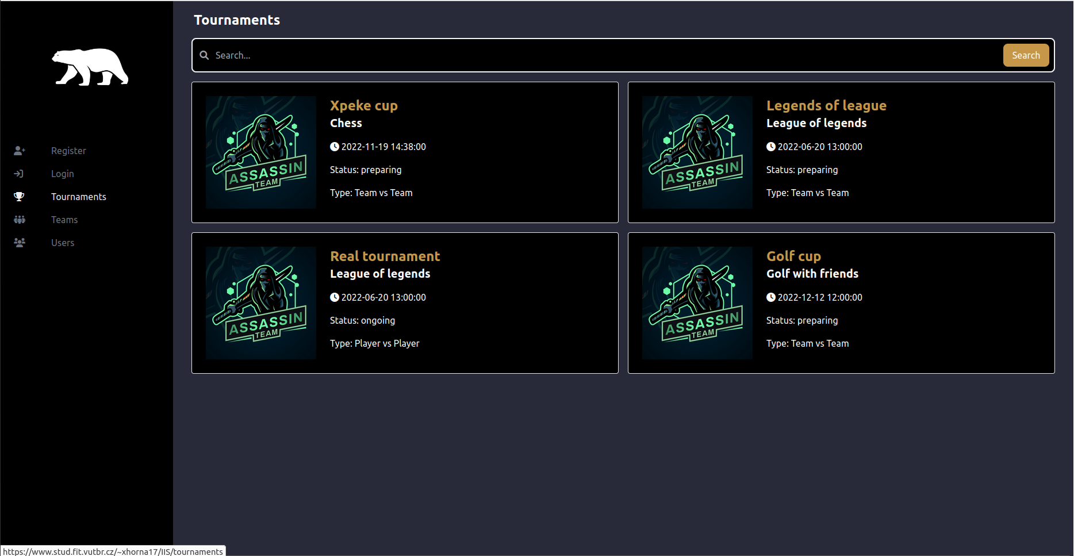Focus the tournament search field
Image resolution: width=1074 pixels, height=556 pixels.
click(604, 55)
